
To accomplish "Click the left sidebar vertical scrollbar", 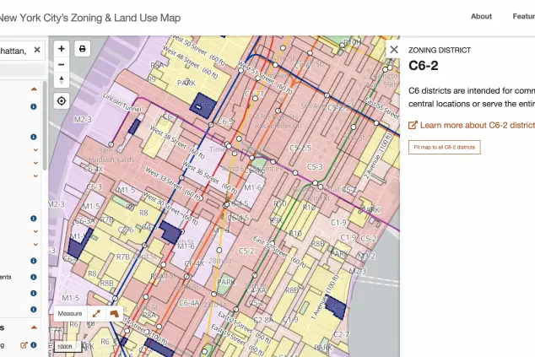I will point(45,127).
